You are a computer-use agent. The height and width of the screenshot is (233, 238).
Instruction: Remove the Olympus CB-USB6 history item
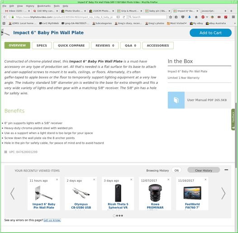94,180
